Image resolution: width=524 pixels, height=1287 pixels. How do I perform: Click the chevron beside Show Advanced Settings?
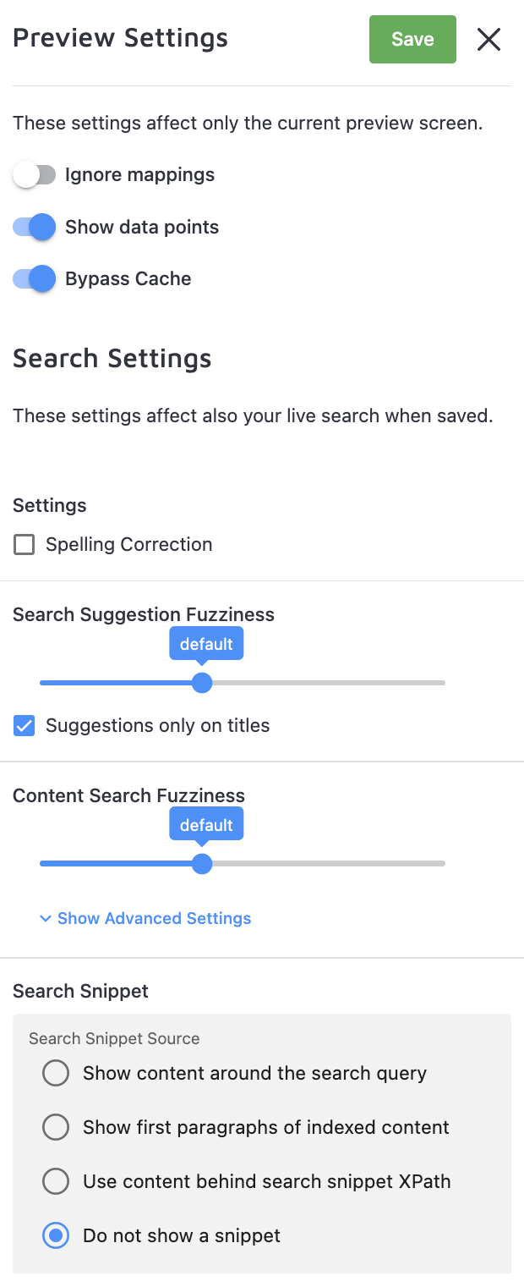pos(46,919)
